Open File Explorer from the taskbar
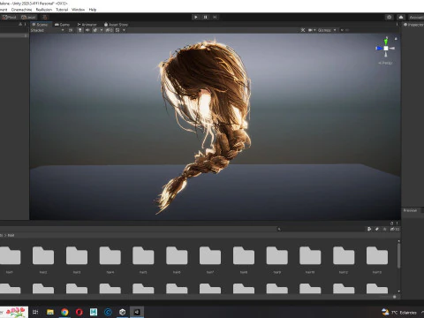Viewport: 424px width, 318px height. click(x=50, y=312)
